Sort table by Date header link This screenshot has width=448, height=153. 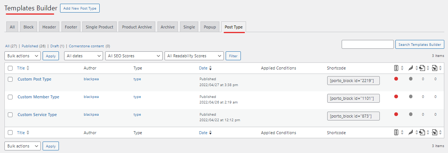(203, 68)
